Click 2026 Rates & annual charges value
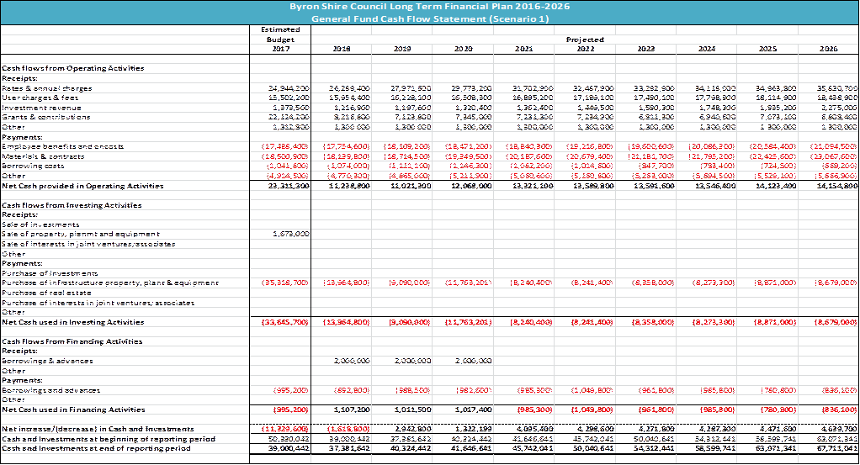Viewport: 860px width, 465px height. (x=836, y=88)
